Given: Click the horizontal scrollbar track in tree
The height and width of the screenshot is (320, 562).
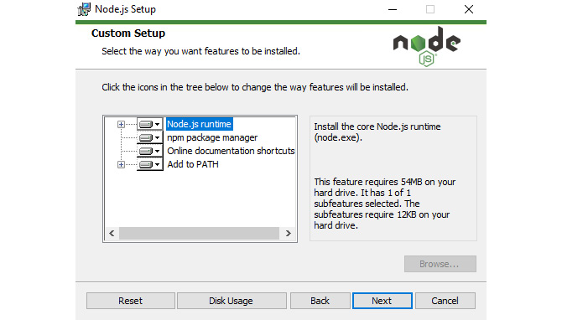Looking at the screenshot, I should point(200,234).
